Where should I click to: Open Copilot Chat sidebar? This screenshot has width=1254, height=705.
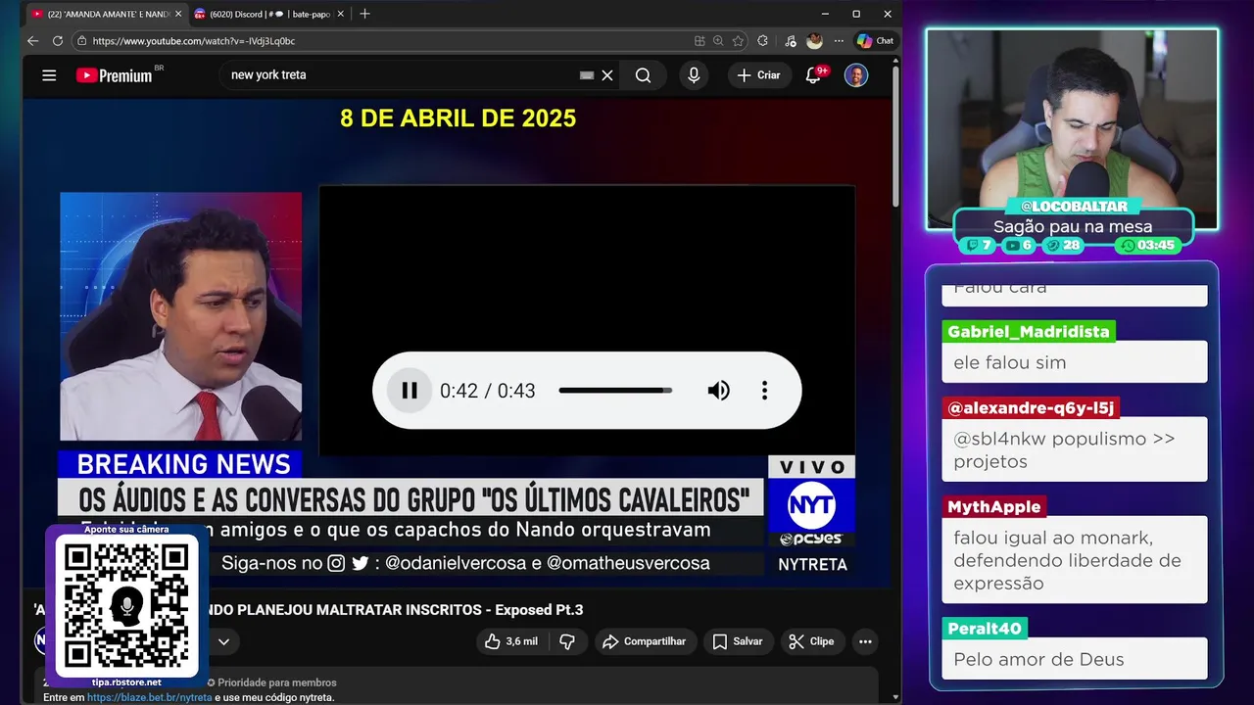click(875, 41)
